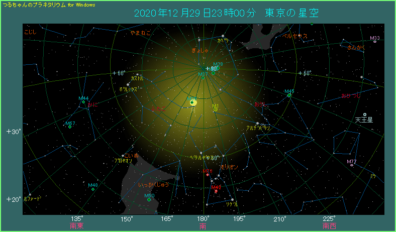The width and height of the screenshot is (396, 232).
Task: Click the M67 object marker
Action: pos(70,127)
